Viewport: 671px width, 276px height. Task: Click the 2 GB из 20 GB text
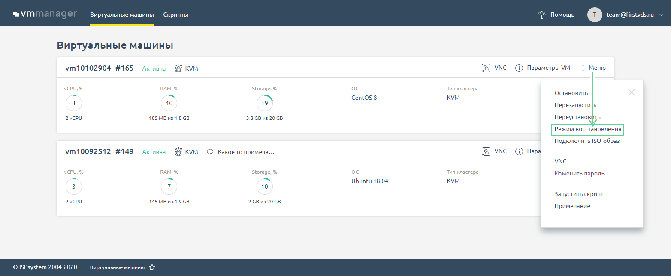265,202
